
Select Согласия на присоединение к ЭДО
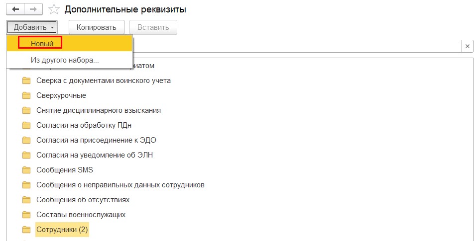[x=96, y=140]
